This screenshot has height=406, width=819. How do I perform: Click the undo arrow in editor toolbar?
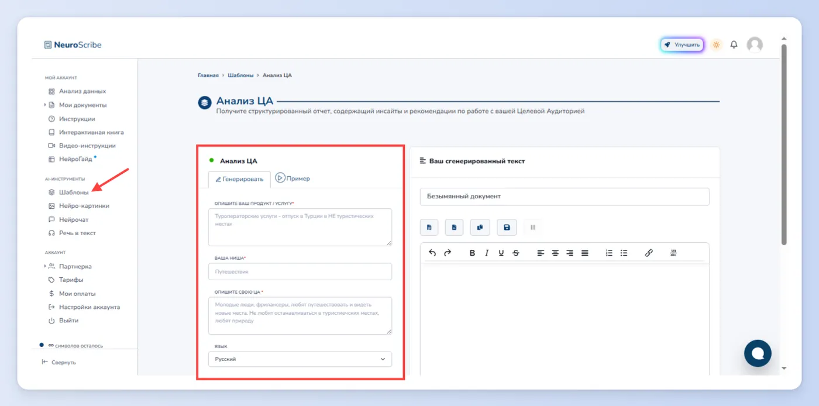click(x=432, y=253)
